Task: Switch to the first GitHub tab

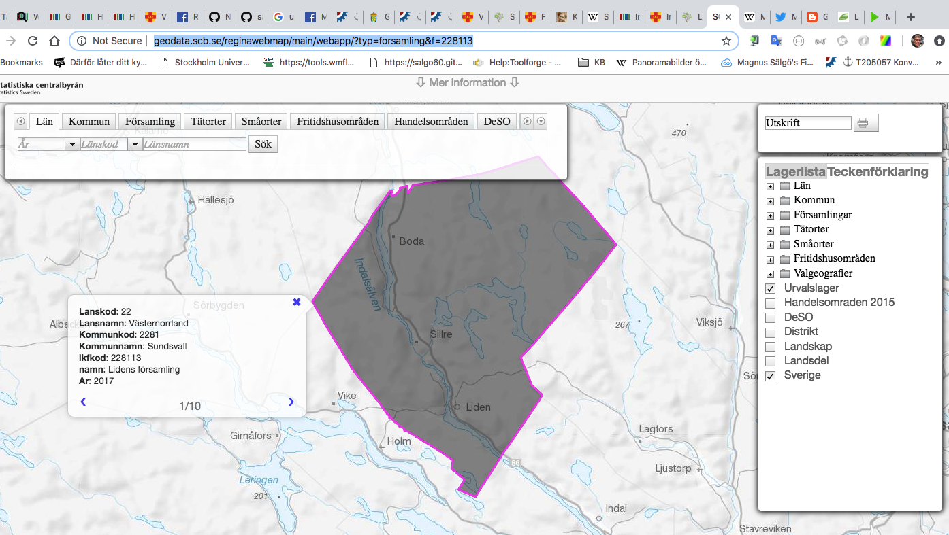Action: (220, 17)
